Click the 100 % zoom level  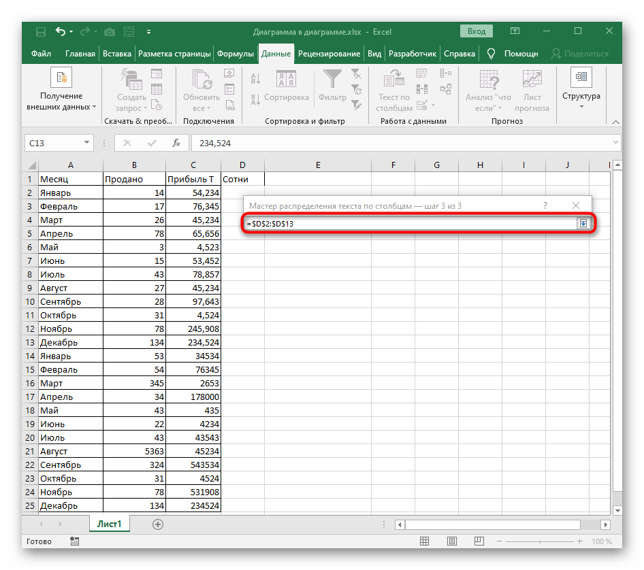click(x=601, y=541)
